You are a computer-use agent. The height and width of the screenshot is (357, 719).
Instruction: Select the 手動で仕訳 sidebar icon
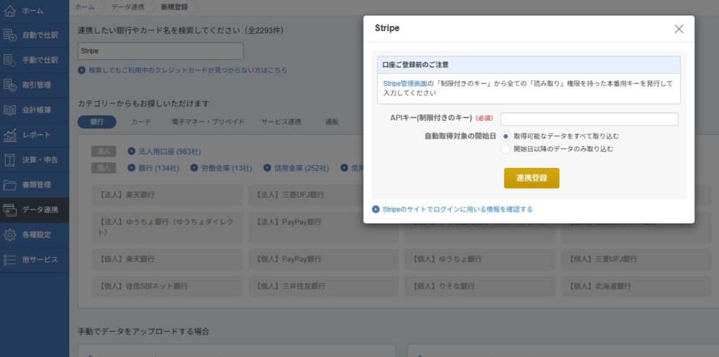pyautogui.click(x=10, y=60)
